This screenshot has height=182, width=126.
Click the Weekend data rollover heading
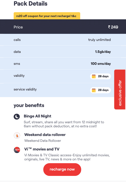pyautogui.click(x=45, y=135)
